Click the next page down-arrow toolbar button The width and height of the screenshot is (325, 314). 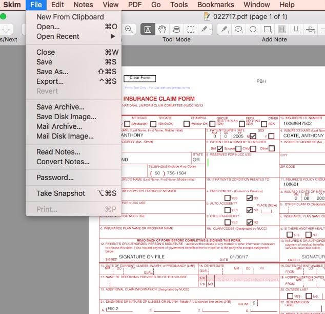click(6, 29)
